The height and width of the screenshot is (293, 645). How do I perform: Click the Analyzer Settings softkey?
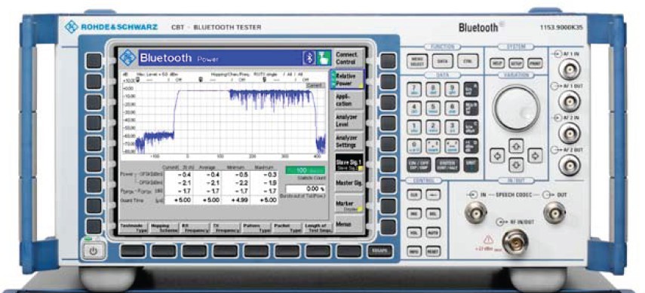click(346, 142)
